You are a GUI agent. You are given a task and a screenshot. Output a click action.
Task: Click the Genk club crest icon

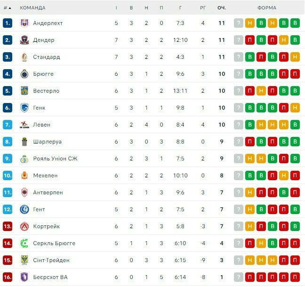point(24,108)
